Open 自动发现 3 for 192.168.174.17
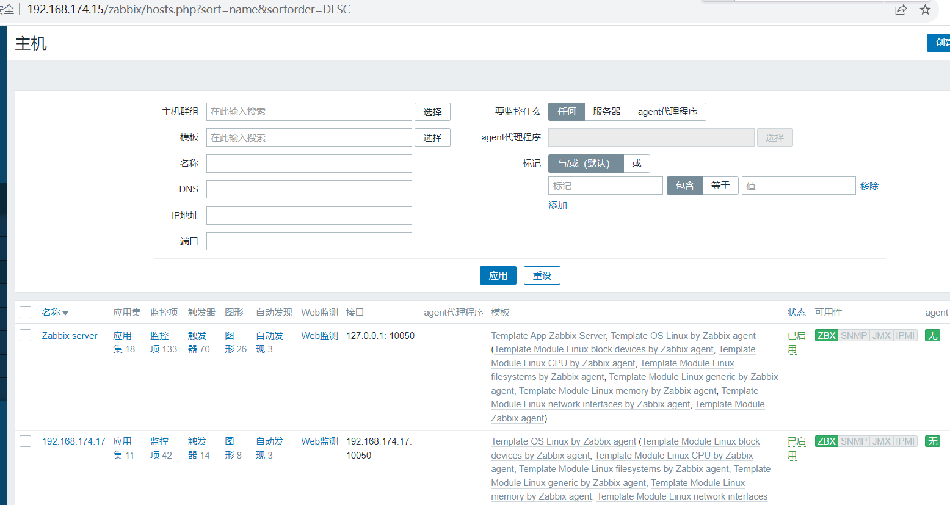The width and height of the screenshot is (950, 505). click(x=270, y=448)
